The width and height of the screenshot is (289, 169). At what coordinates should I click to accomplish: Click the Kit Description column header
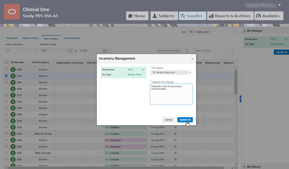41,62
